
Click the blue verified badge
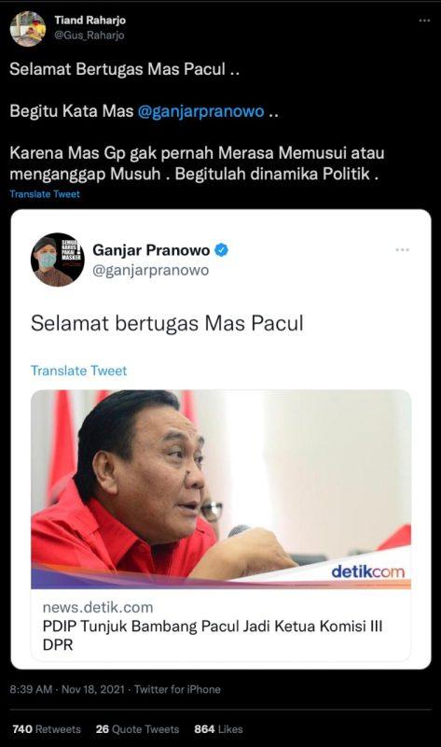(221, 249)
